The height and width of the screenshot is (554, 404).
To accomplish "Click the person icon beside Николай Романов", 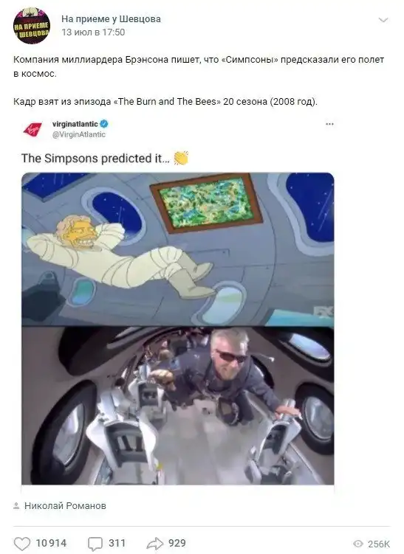I will click(x=16, y=506).
